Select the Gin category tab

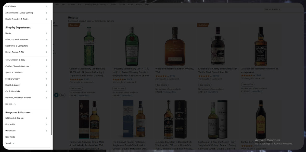(x=63, y=4)
